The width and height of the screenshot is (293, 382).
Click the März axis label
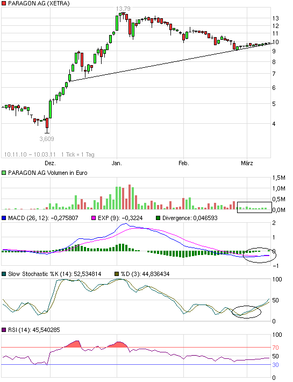[247, 163]
